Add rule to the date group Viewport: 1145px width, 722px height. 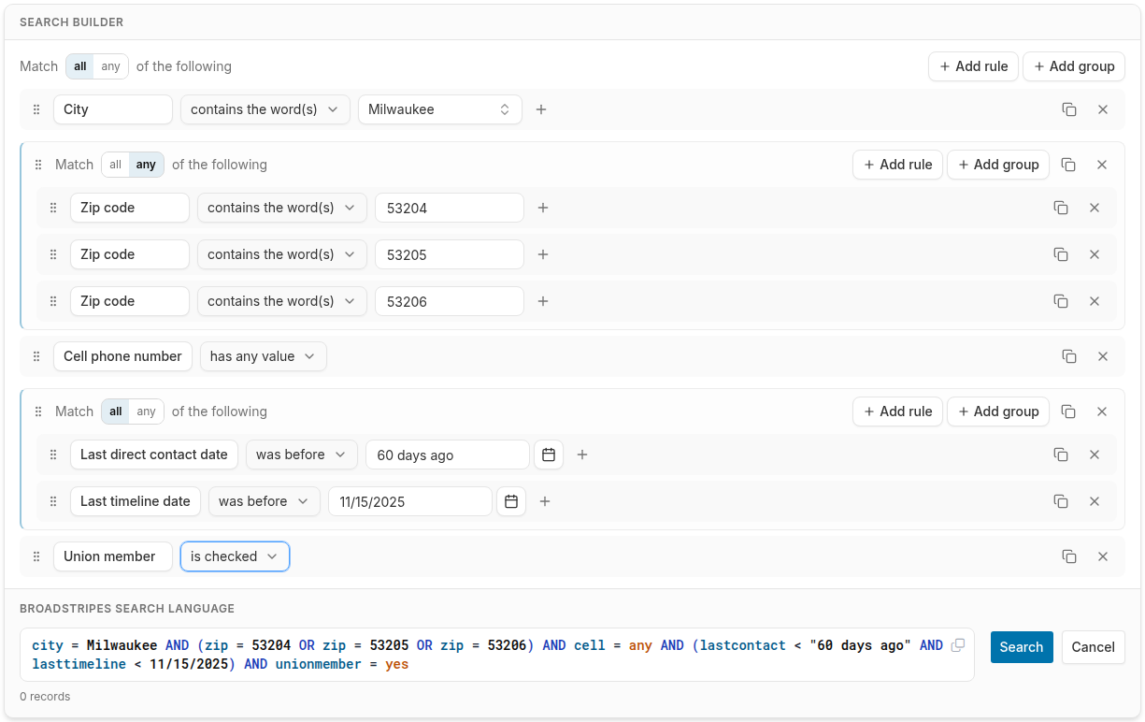click(x=897, y=412)
